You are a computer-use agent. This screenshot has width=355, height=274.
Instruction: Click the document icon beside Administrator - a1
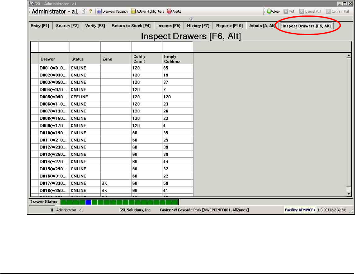coord(83,11)
